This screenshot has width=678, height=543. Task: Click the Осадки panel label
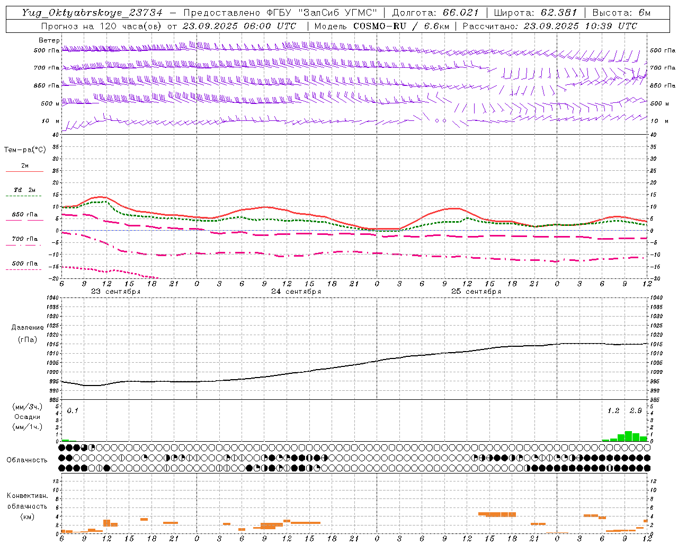(x=28, y=417)
